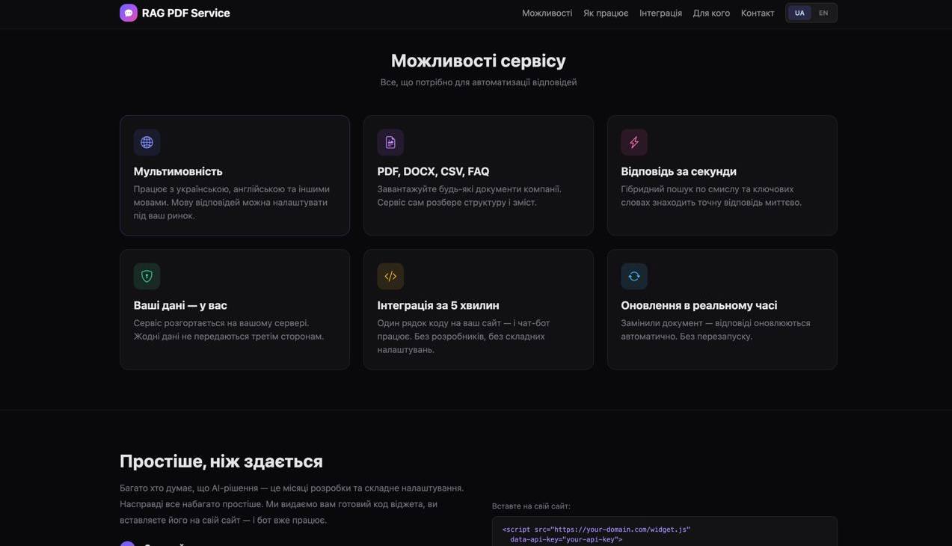Click the Відповідь за секунди card
The width and height of the screenshot is (952, 546).
722,175
